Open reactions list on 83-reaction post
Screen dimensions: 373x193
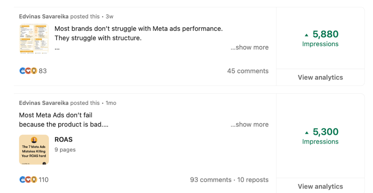point(33,71)
